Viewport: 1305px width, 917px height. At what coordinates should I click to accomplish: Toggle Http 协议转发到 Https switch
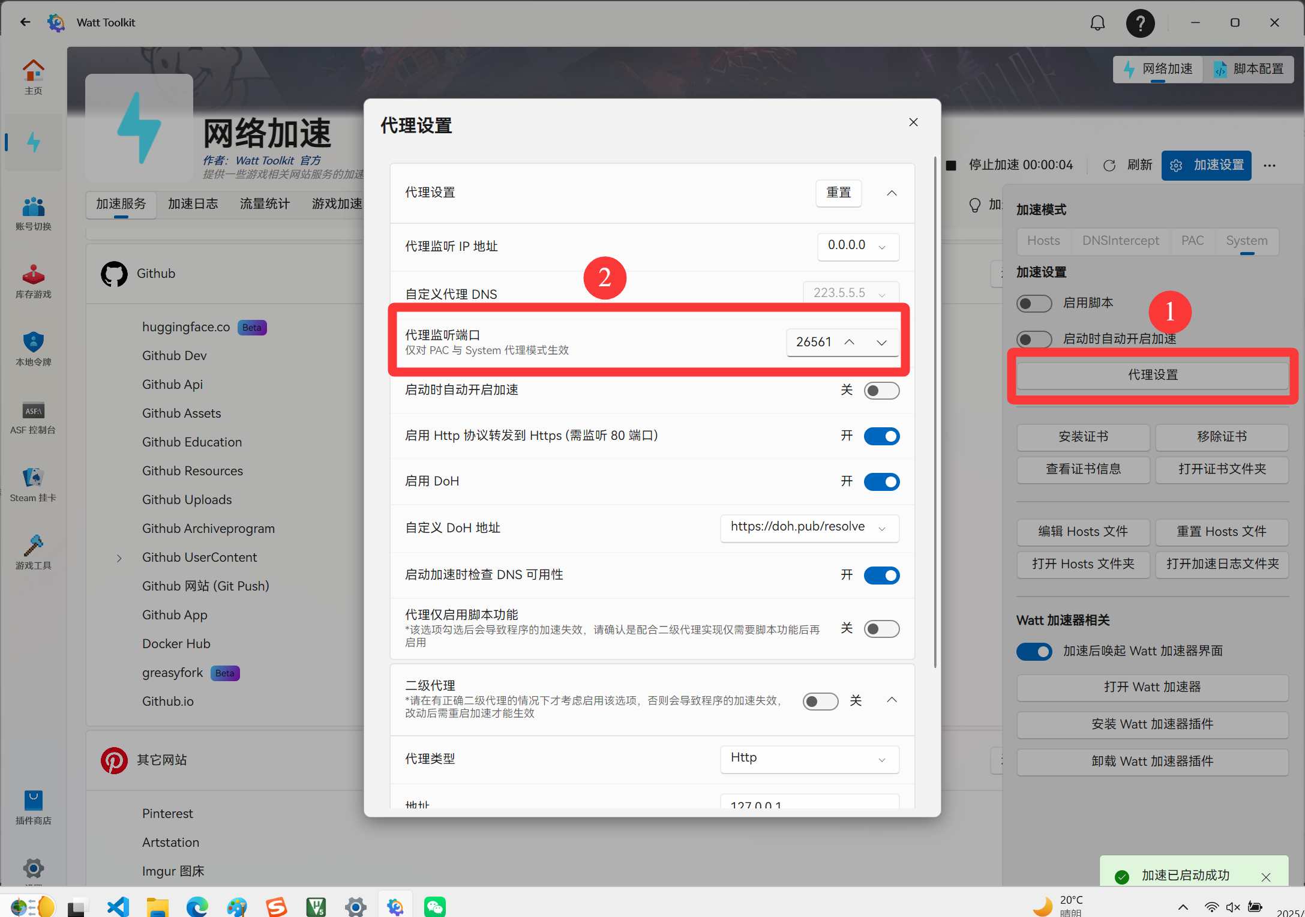(x=881, y=436)
